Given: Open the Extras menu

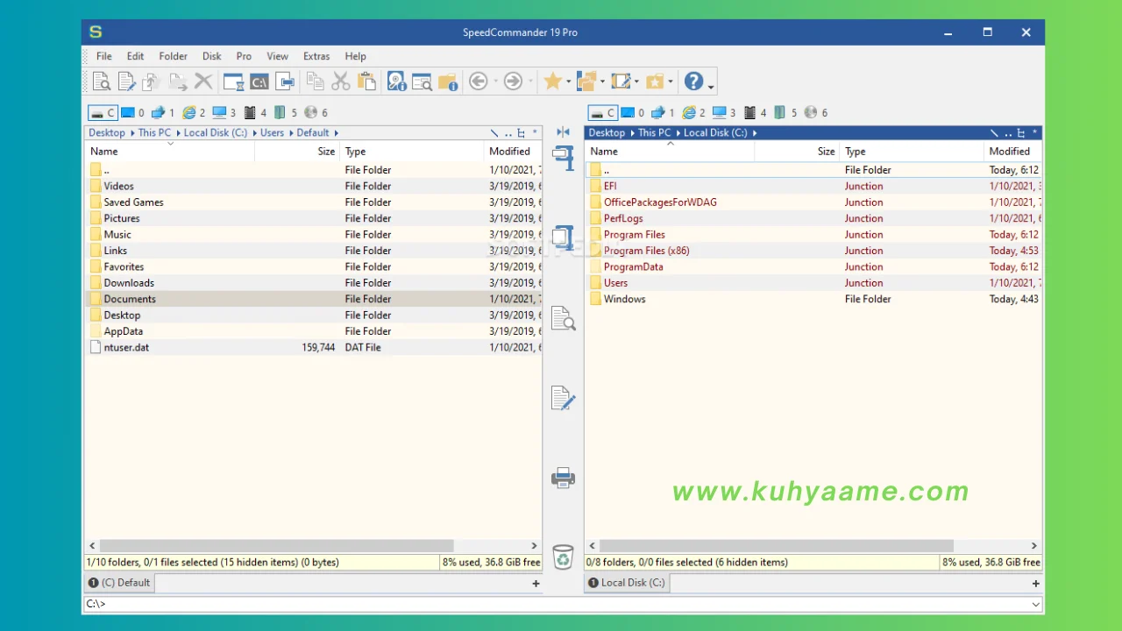Looking at the screenshot, I should (316, 56).
